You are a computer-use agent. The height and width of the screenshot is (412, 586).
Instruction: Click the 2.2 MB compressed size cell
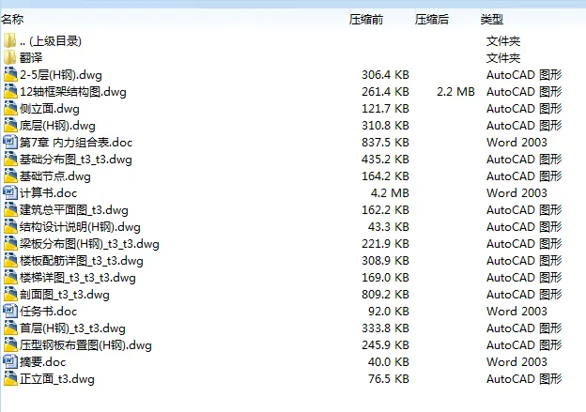click(455, 92)
